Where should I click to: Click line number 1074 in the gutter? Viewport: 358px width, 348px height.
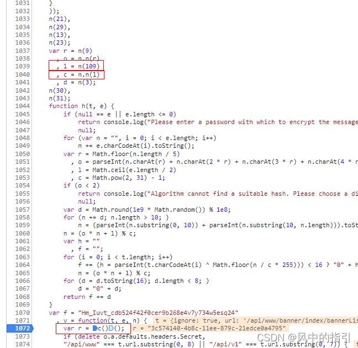click(22, 344)
